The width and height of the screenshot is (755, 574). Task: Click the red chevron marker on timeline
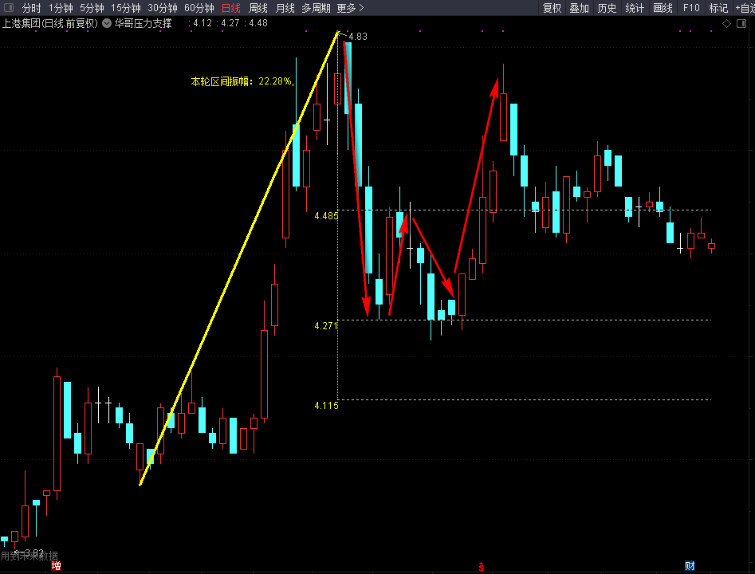pyautogui.click(x=482, y=567)
